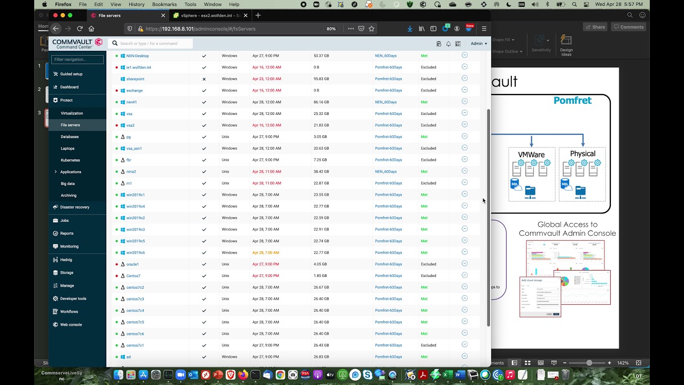
Task: Open Archiving under Protect
Action: 68,196
